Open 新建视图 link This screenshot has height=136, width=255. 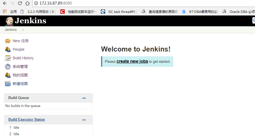pos(20,84)
